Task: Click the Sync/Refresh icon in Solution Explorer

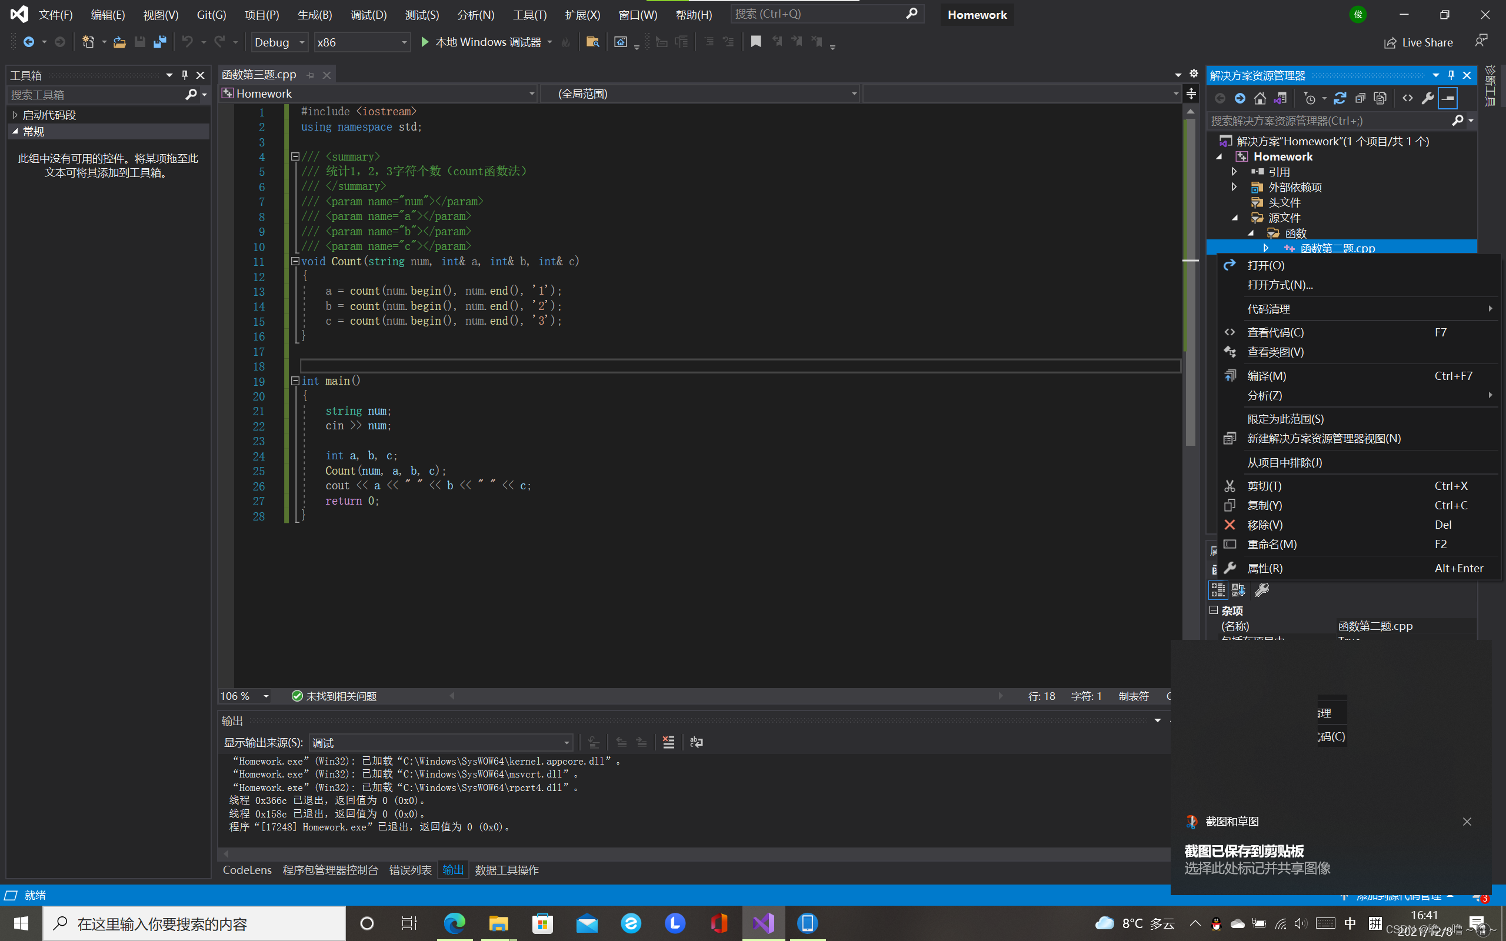Action: pyautogui.click(x=1340, y=98)
